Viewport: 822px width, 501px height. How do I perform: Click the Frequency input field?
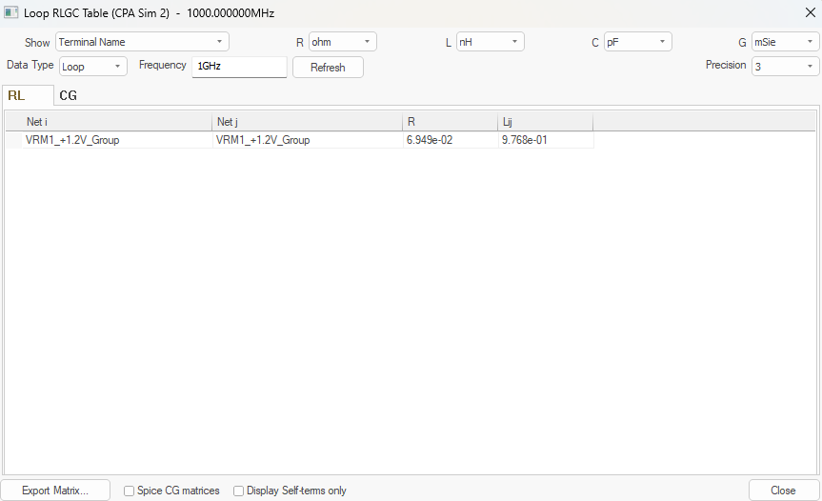(239, 67)
